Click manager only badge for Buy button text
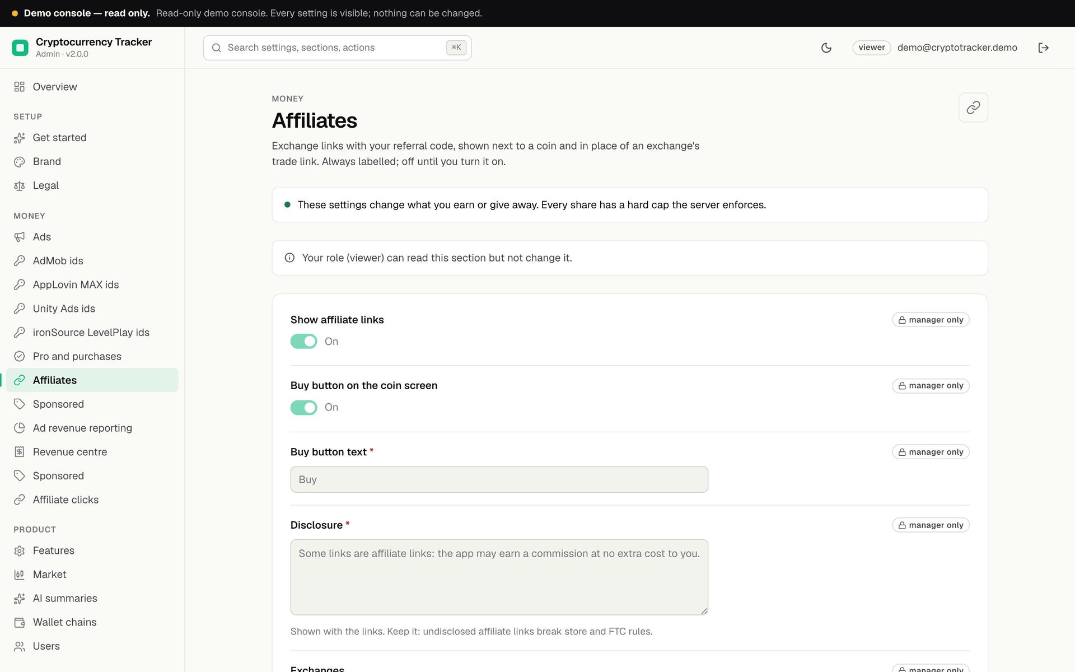 pyautogui.click(x=931, y=452)
